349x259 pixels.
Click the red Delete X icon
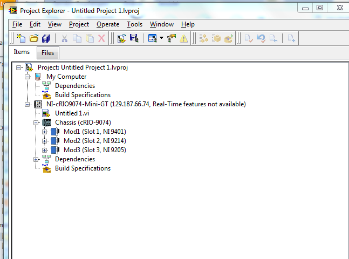[x=102, y=38]
